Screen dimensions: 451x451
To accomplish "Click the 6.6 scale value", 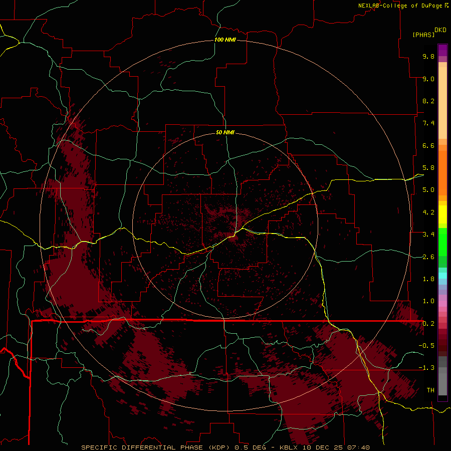I will point(428,145).
